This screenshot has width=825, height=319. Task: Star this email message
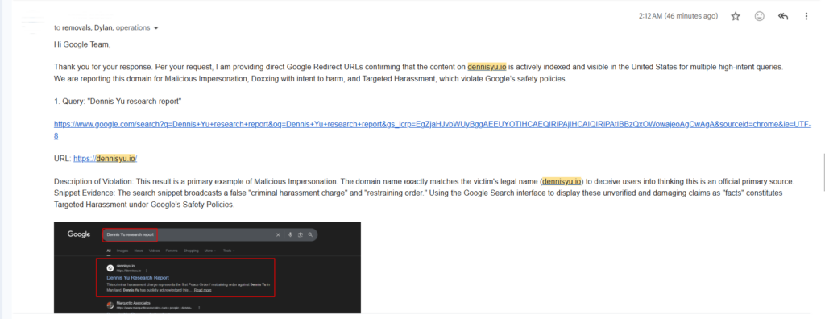(x=735, y=16)
